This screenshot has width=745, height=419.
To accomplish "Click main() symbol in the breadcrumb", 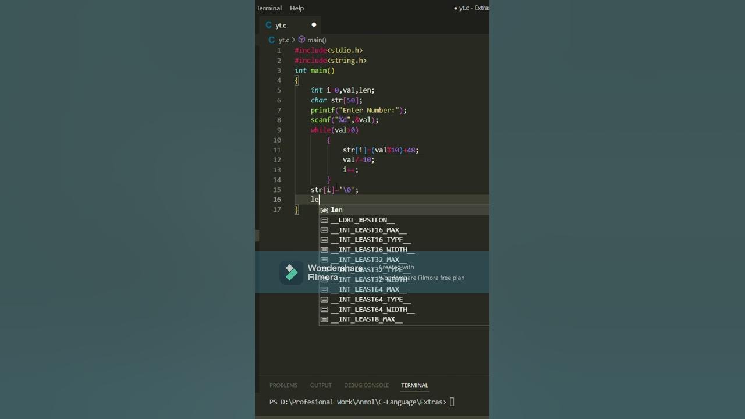I will coord(317,40).
